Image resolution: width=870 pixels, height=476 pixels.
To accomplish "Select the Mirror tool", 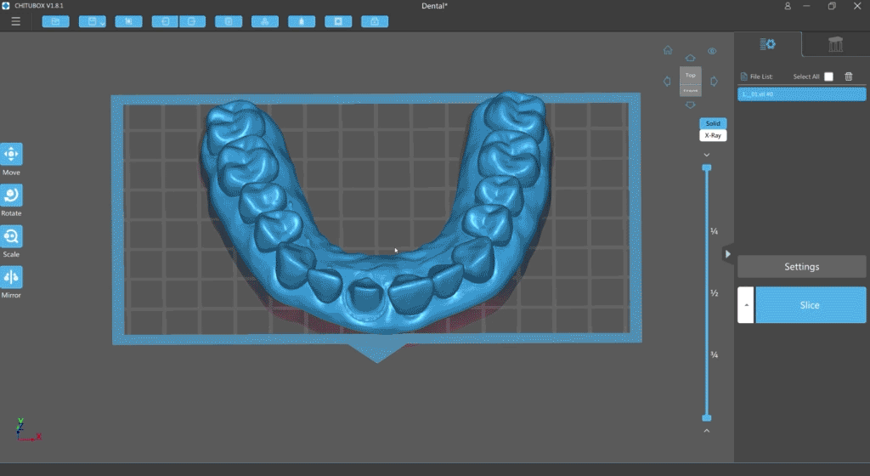I will pyautogui.click(x=11, y=277).
